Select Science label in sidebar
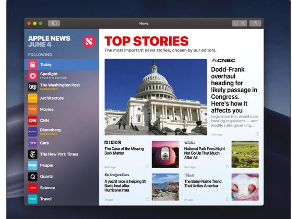The width and height of the screenshot is (292, 219). pyautogui.click(x=47, y=188)
